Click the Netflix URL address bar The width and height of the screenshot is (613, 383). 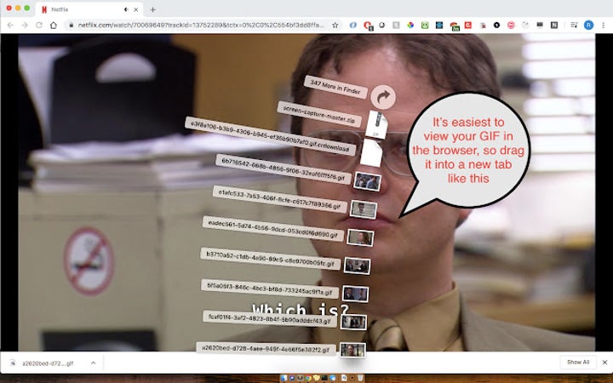(x=196, y=25)
